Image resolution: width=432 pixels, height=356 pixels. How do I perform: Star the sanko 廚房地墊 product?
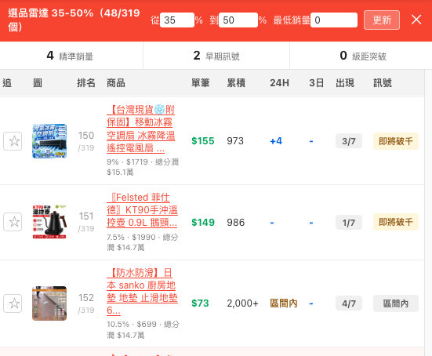point(13,303)
